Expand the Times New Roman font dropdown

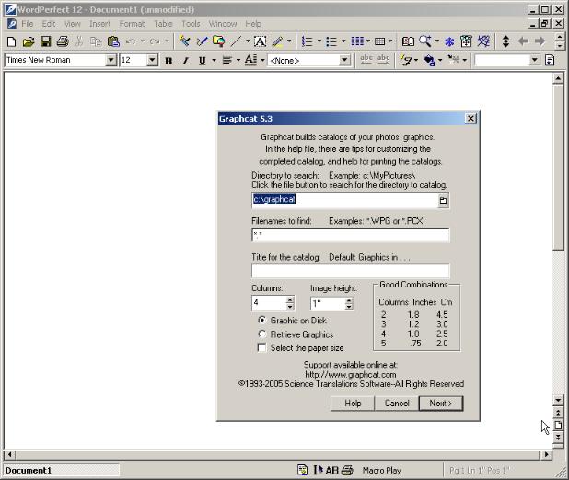pyautogui.click(x=110, y=60)
